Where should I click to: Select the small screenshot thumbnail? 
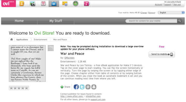pyautogui.click(x=51, y=48)
